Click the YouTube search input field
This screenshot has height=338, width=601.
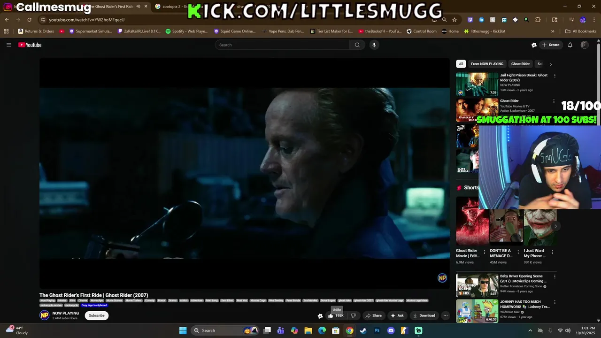pos(282,45)
